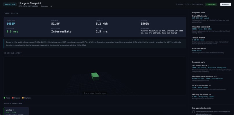Viewport: 234px width, 115px height.
Task: Click the 100A Continuous, Bluetooth Integrated spec
Action: point(209,67)
